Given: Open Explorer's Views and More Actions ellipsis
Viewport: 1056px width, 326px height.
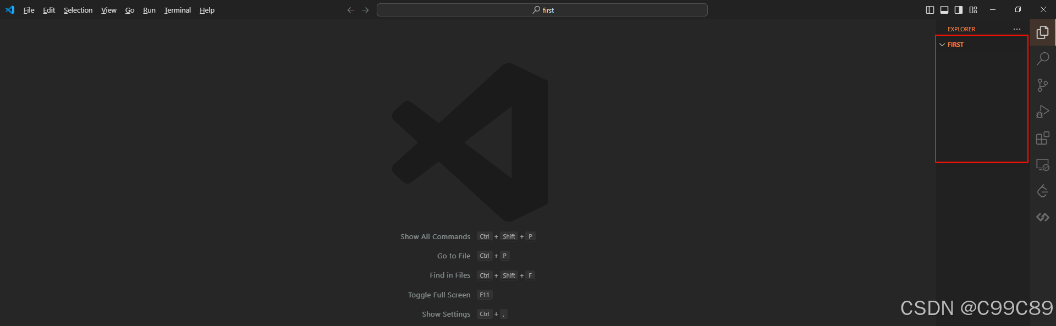Looking at the screenshot, I should click(x=1017, y=29).
